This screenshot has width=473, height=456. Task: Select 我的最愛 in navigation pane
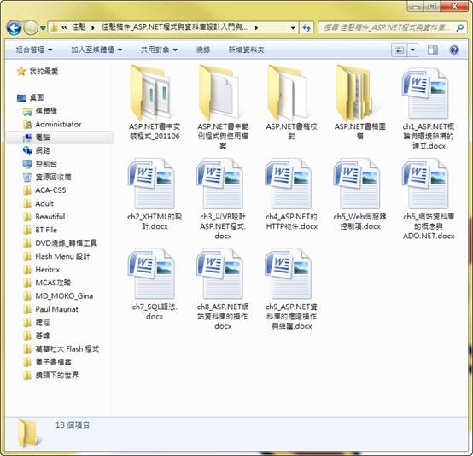(x=38, y=72)
